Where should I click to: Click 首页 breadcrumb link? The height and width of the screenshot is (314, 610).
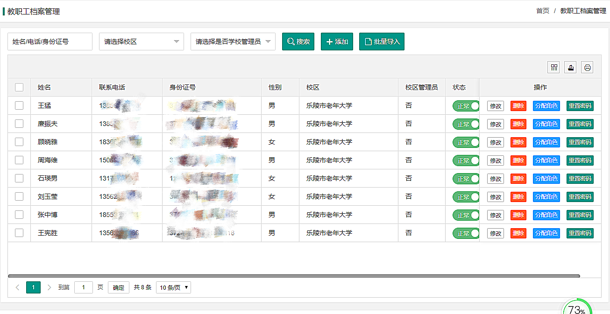[542, 11]
